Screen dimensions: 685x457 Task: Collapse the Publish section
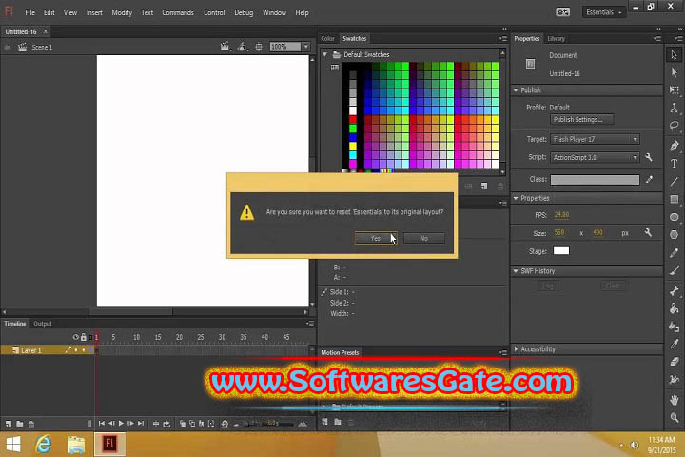[x=516, y=90]
